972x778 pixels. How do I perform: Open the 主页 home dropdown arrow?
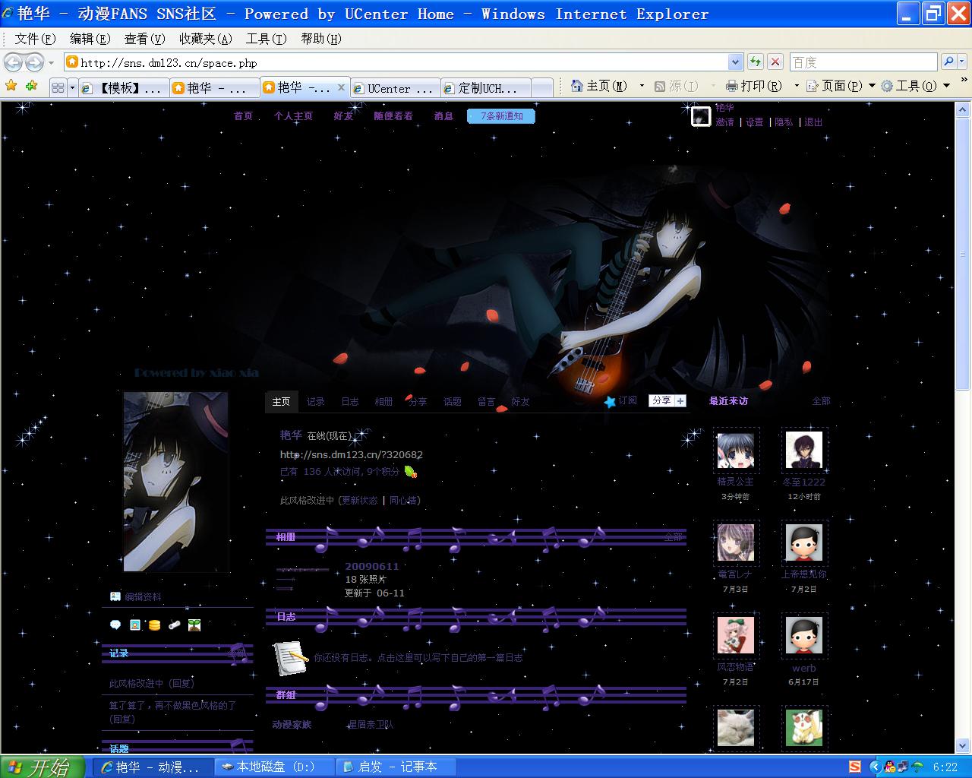(642, 86)
